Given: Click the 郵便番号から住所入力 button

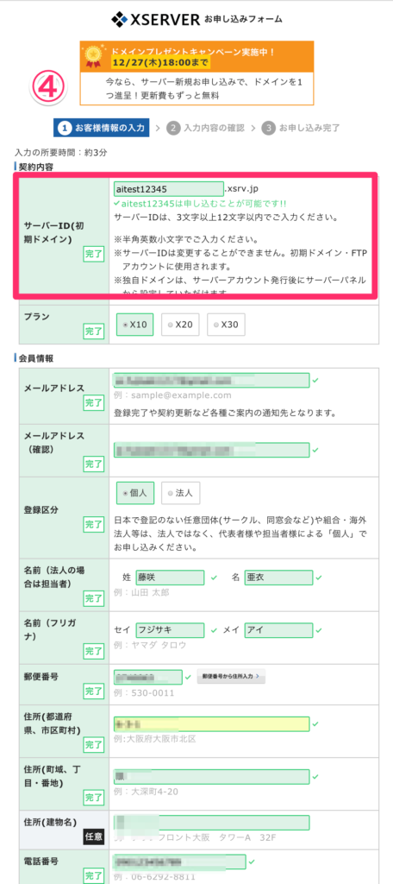Looking at the screenshot, I should [x=231, y=677].
